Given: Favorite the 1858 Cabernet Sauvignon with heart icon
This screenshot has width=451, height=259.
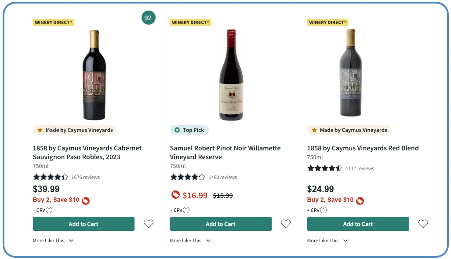Looking at the screenshot, I should 149,224.
